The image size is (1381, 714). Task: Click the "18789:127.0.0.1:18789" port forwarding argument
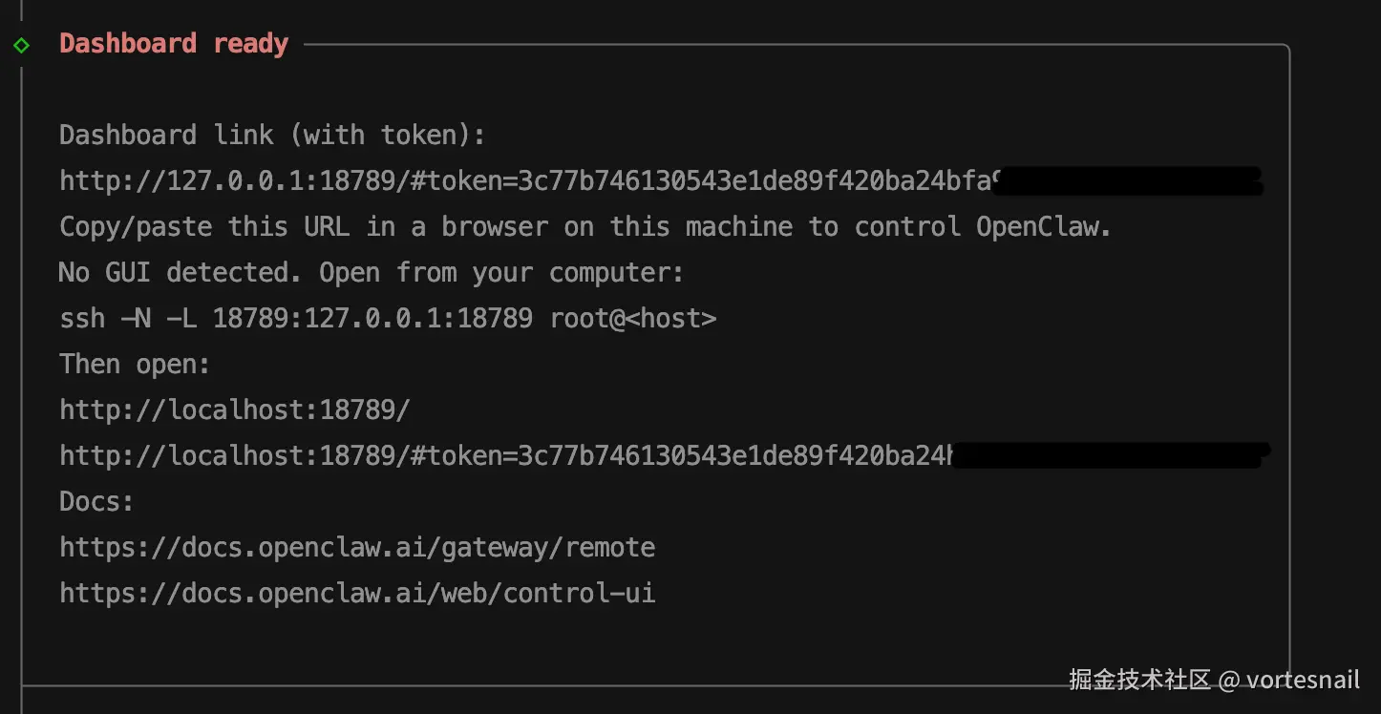(372, 318)
